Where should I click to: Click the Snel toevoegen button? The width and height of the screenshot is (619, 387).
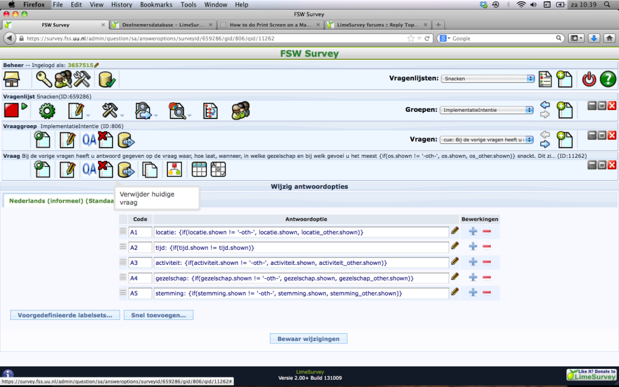coord(158,315)
